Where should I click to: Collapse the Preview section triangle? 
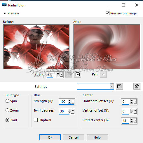(5, 13)
